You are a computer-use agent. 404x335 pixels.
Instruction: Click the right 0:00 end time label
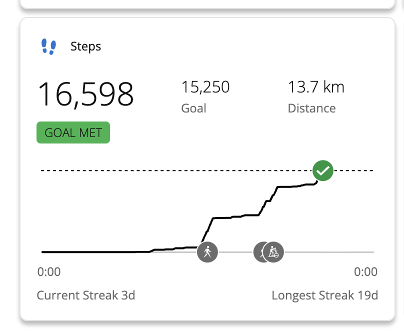coord(365,272)
